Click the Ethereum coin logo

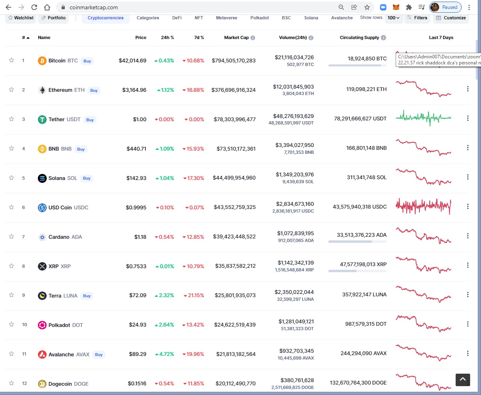click(42, 90)
